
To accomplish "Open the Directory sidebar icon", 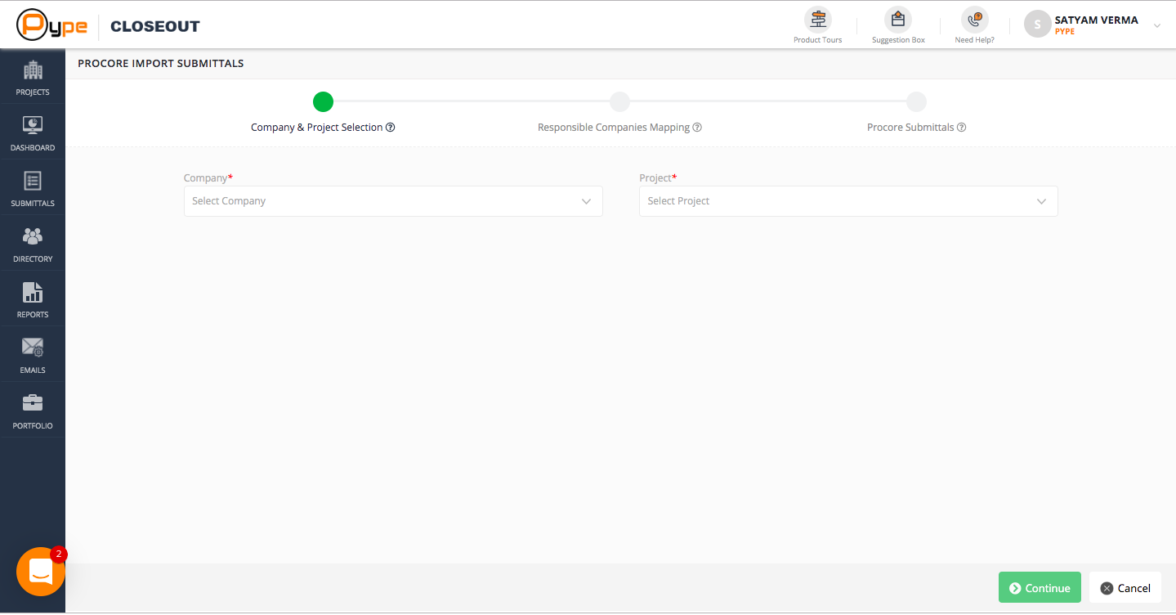I will [33, 245].
